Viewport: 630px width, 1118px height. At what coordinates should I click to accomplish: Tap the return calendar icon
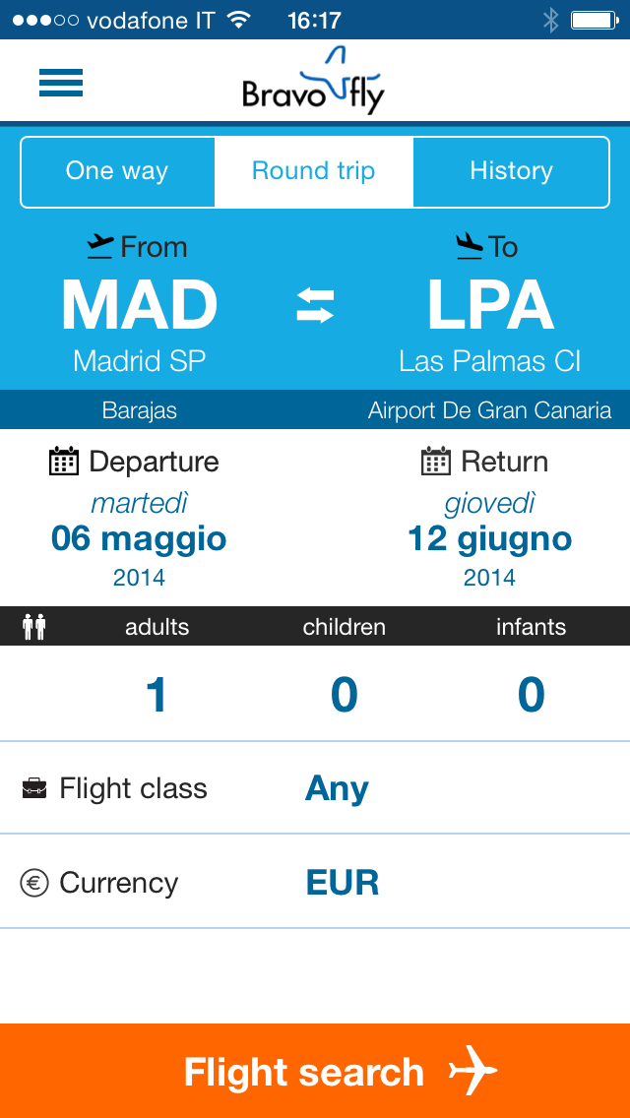point(436,462)
